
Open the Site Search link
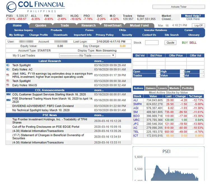click(172, 35)
